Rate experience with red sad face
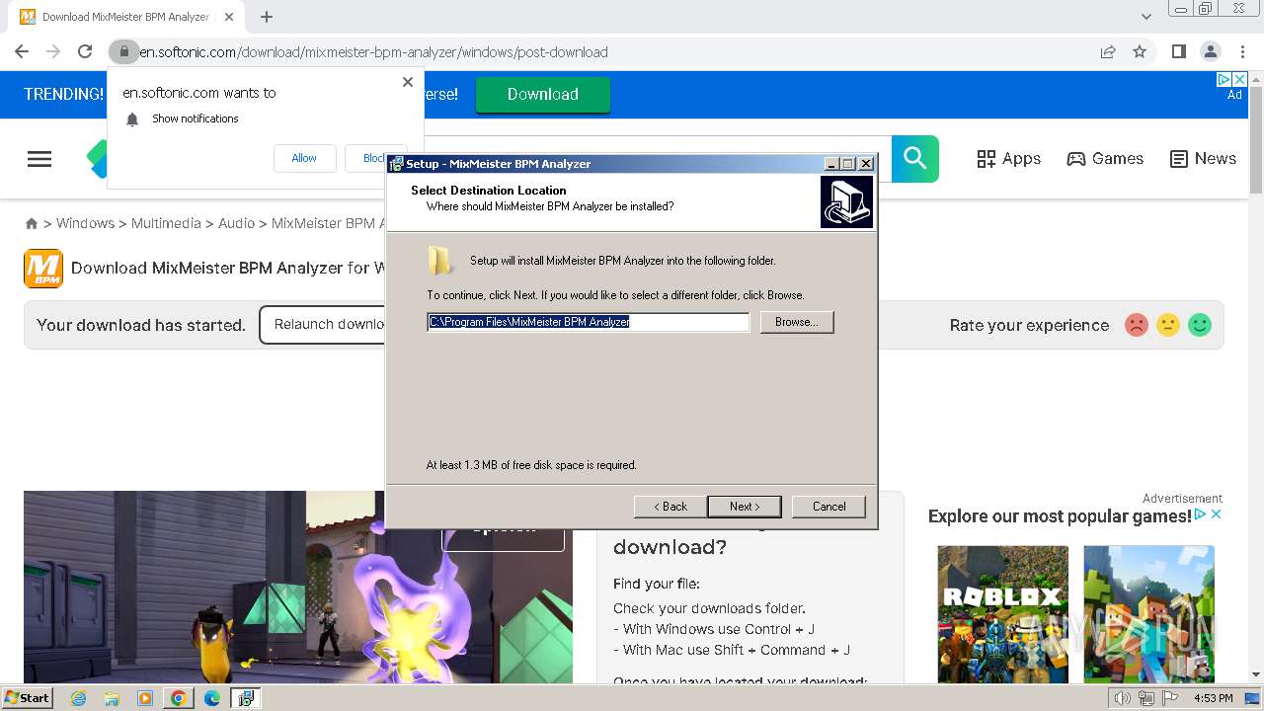This screenshot has height=711, width=1264. pyautogui.click(x=1137, y=325)
